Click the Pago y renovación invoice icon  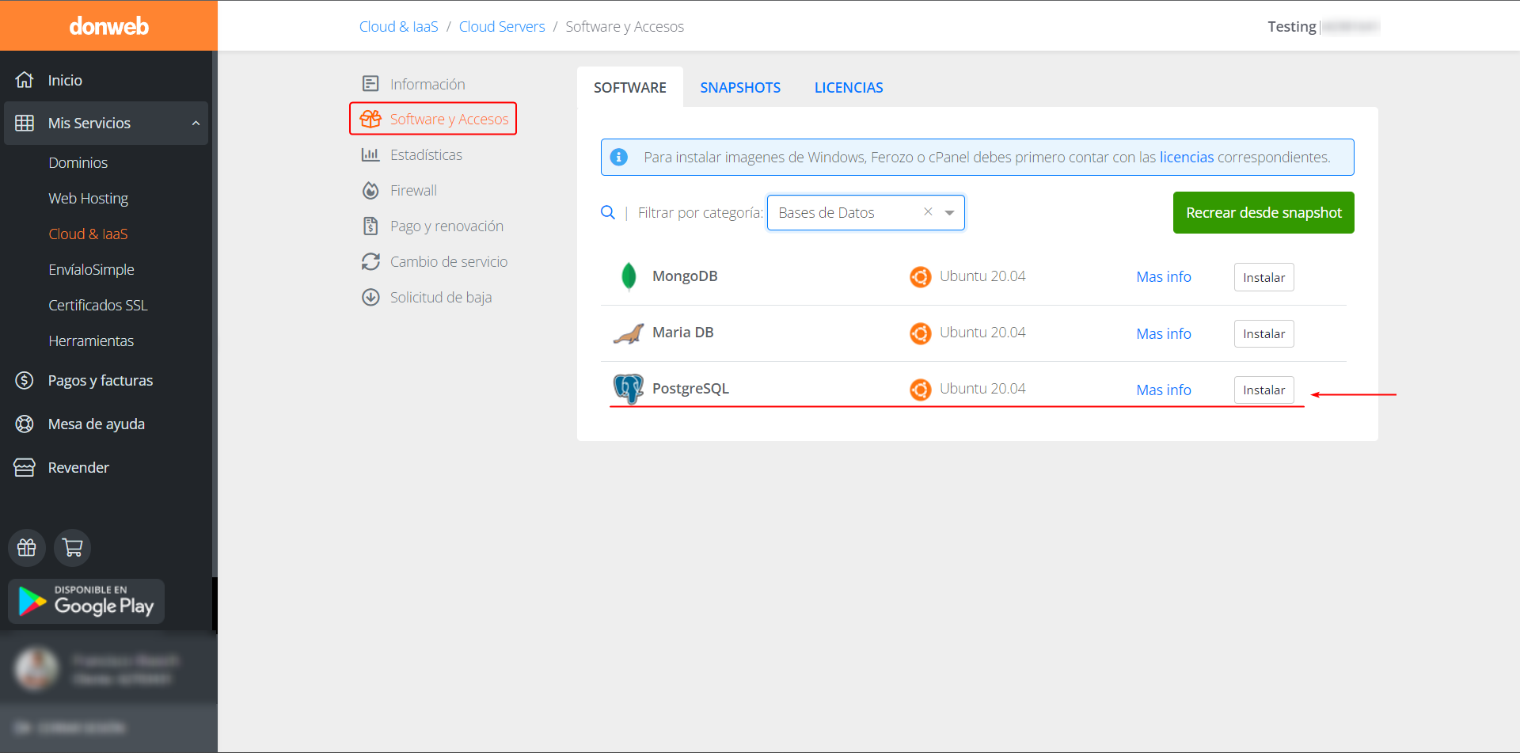(370, 226)
